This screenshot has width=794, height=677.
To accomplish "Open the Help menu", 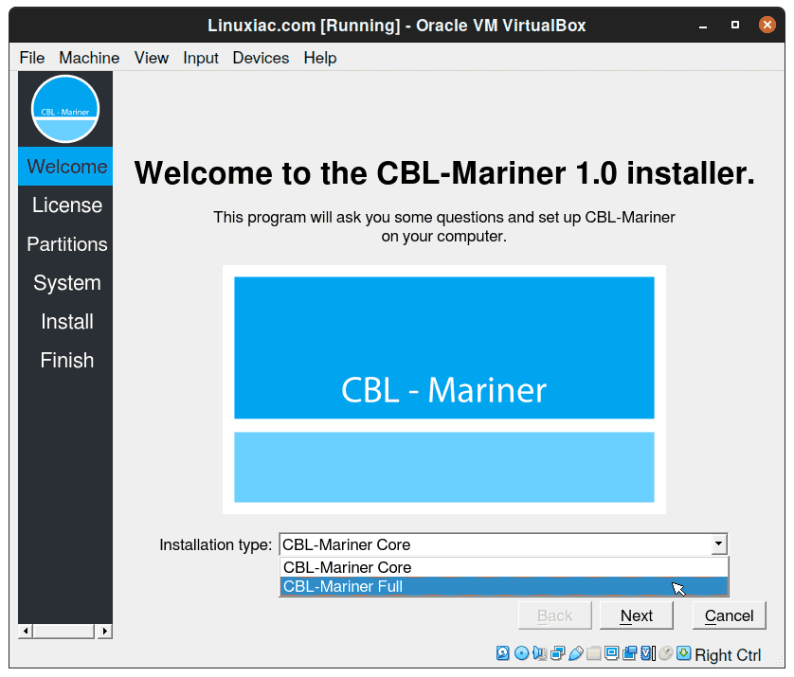I will pos(320,58).
